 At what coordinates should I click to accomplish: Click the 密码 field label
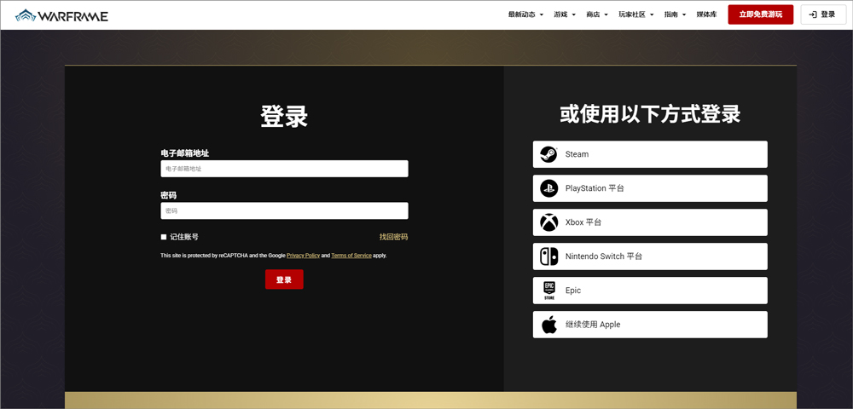[169, 195]
